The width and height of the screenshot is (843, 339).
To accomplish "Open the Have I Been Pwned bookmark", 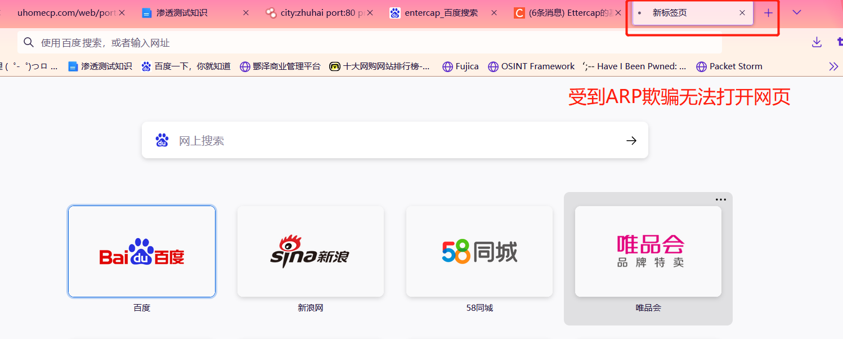I will (x=635, y=66).
